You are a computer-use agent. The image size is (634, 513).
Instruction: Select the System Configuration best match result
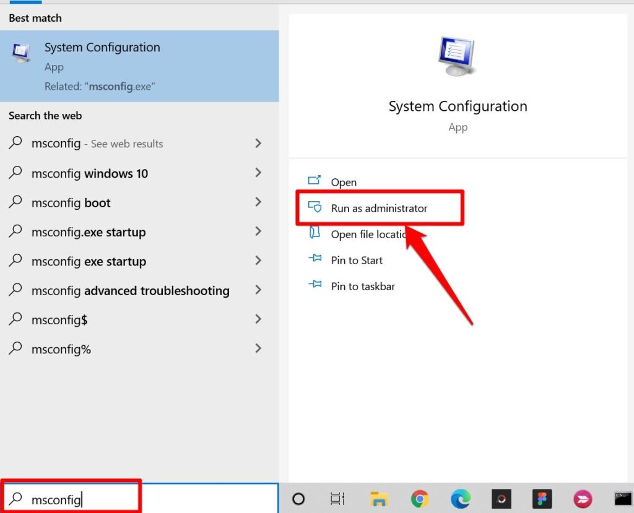[x=139, y=66]
